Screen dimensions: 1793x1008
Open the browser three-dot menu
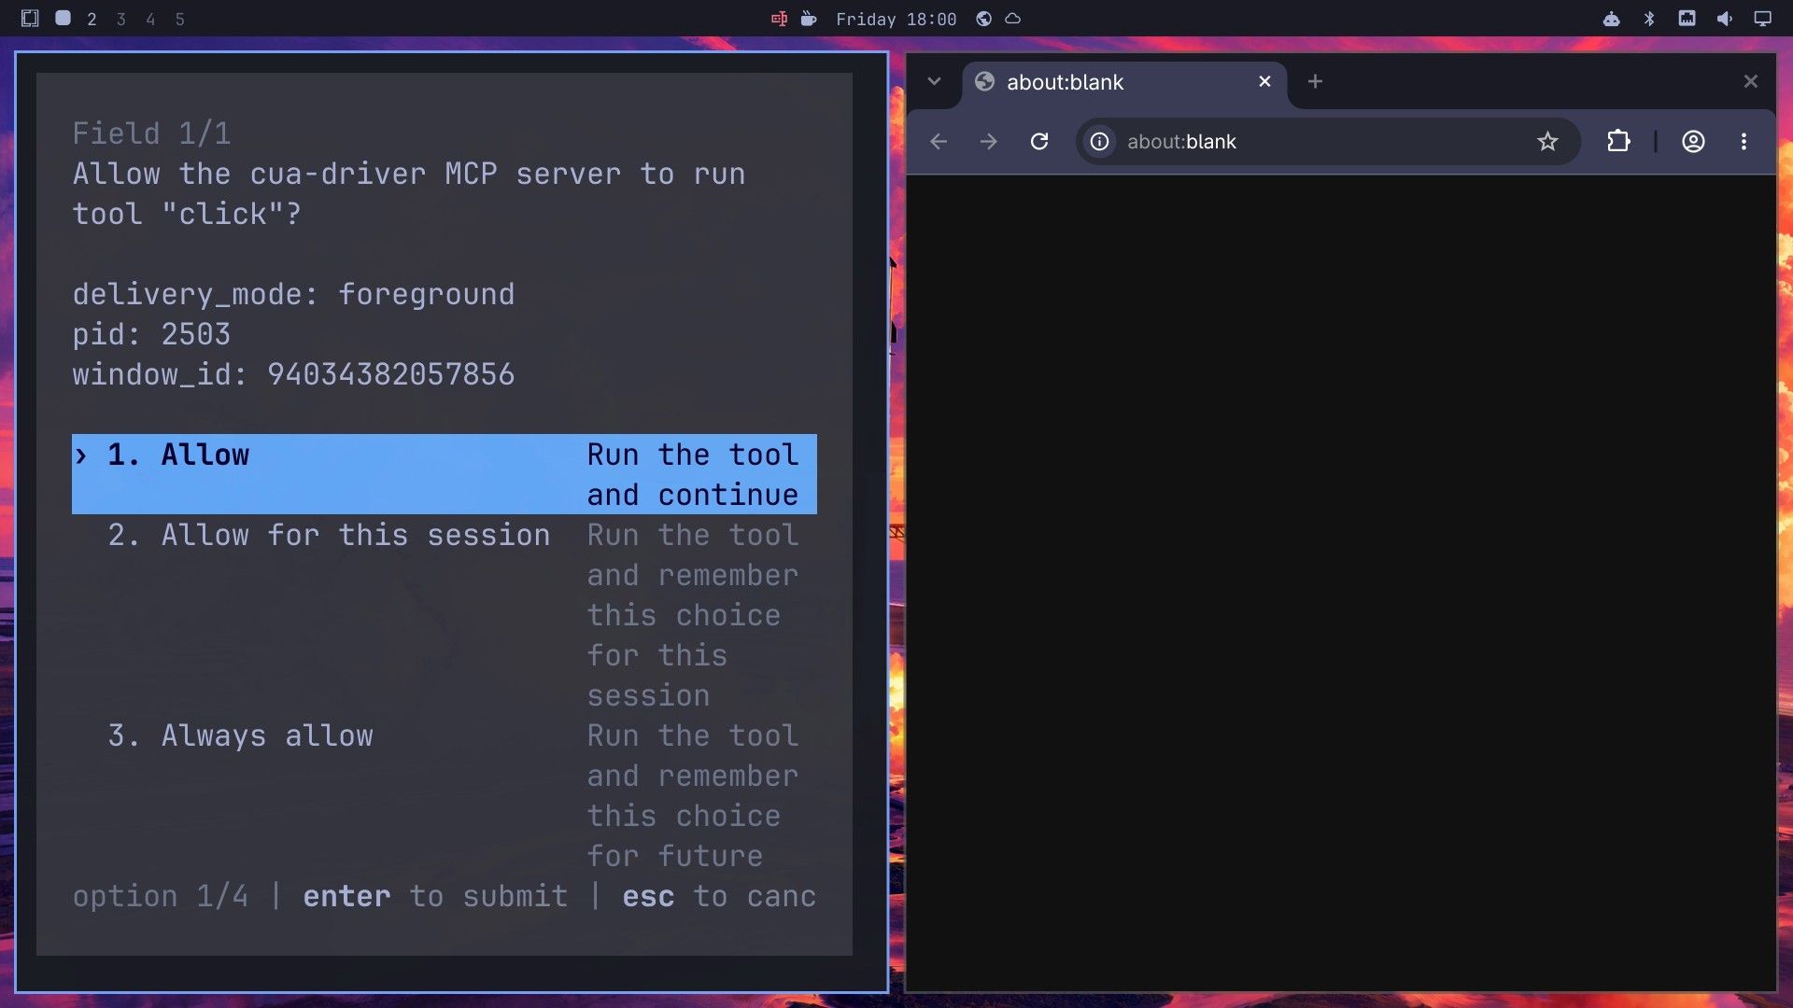coord(1744,141)
